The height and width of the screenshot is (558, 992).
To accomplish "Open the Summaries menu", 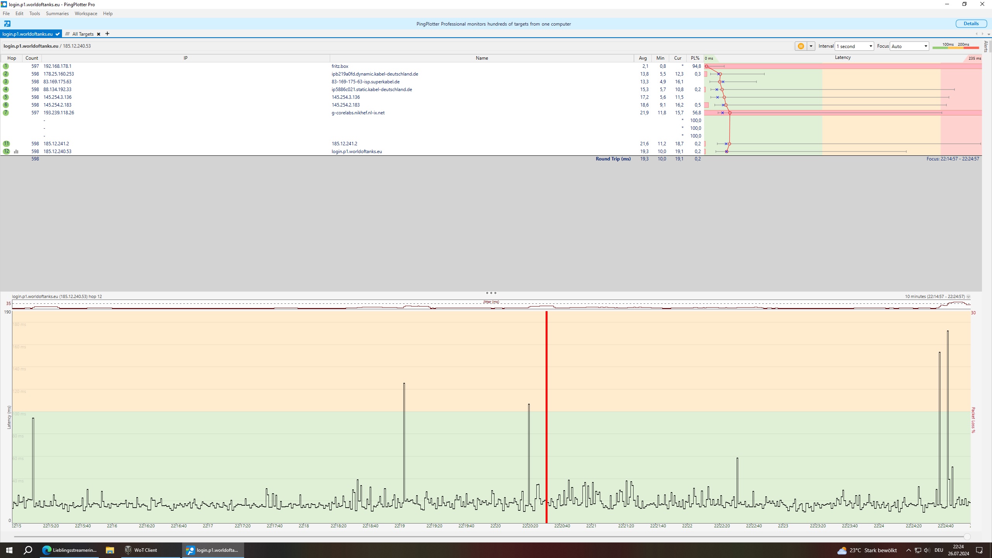I will click(x=57, y=14).
